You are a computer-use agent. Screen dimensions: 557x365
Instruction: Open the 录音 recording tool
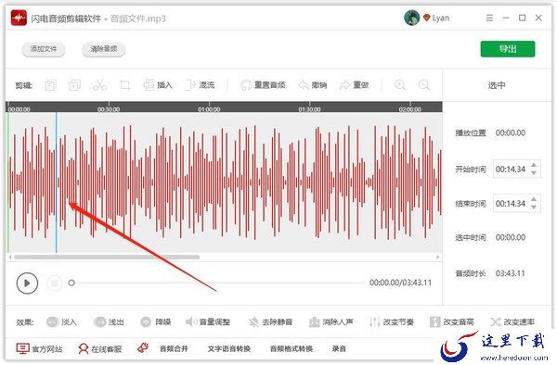pyautogui.click(x=339, y=348)
